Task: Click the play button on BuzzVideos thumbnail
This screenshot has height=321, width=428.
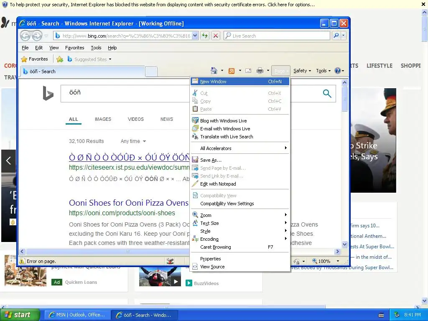Action: 176,281
